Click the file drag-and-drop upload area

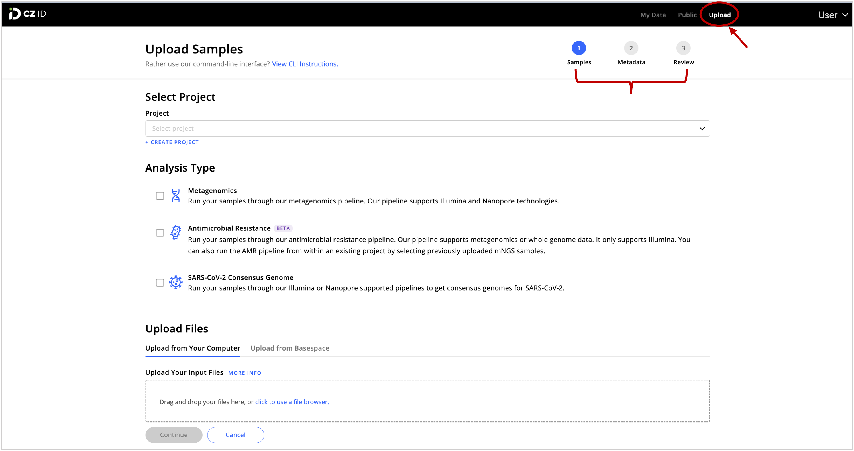click(427, 401)
